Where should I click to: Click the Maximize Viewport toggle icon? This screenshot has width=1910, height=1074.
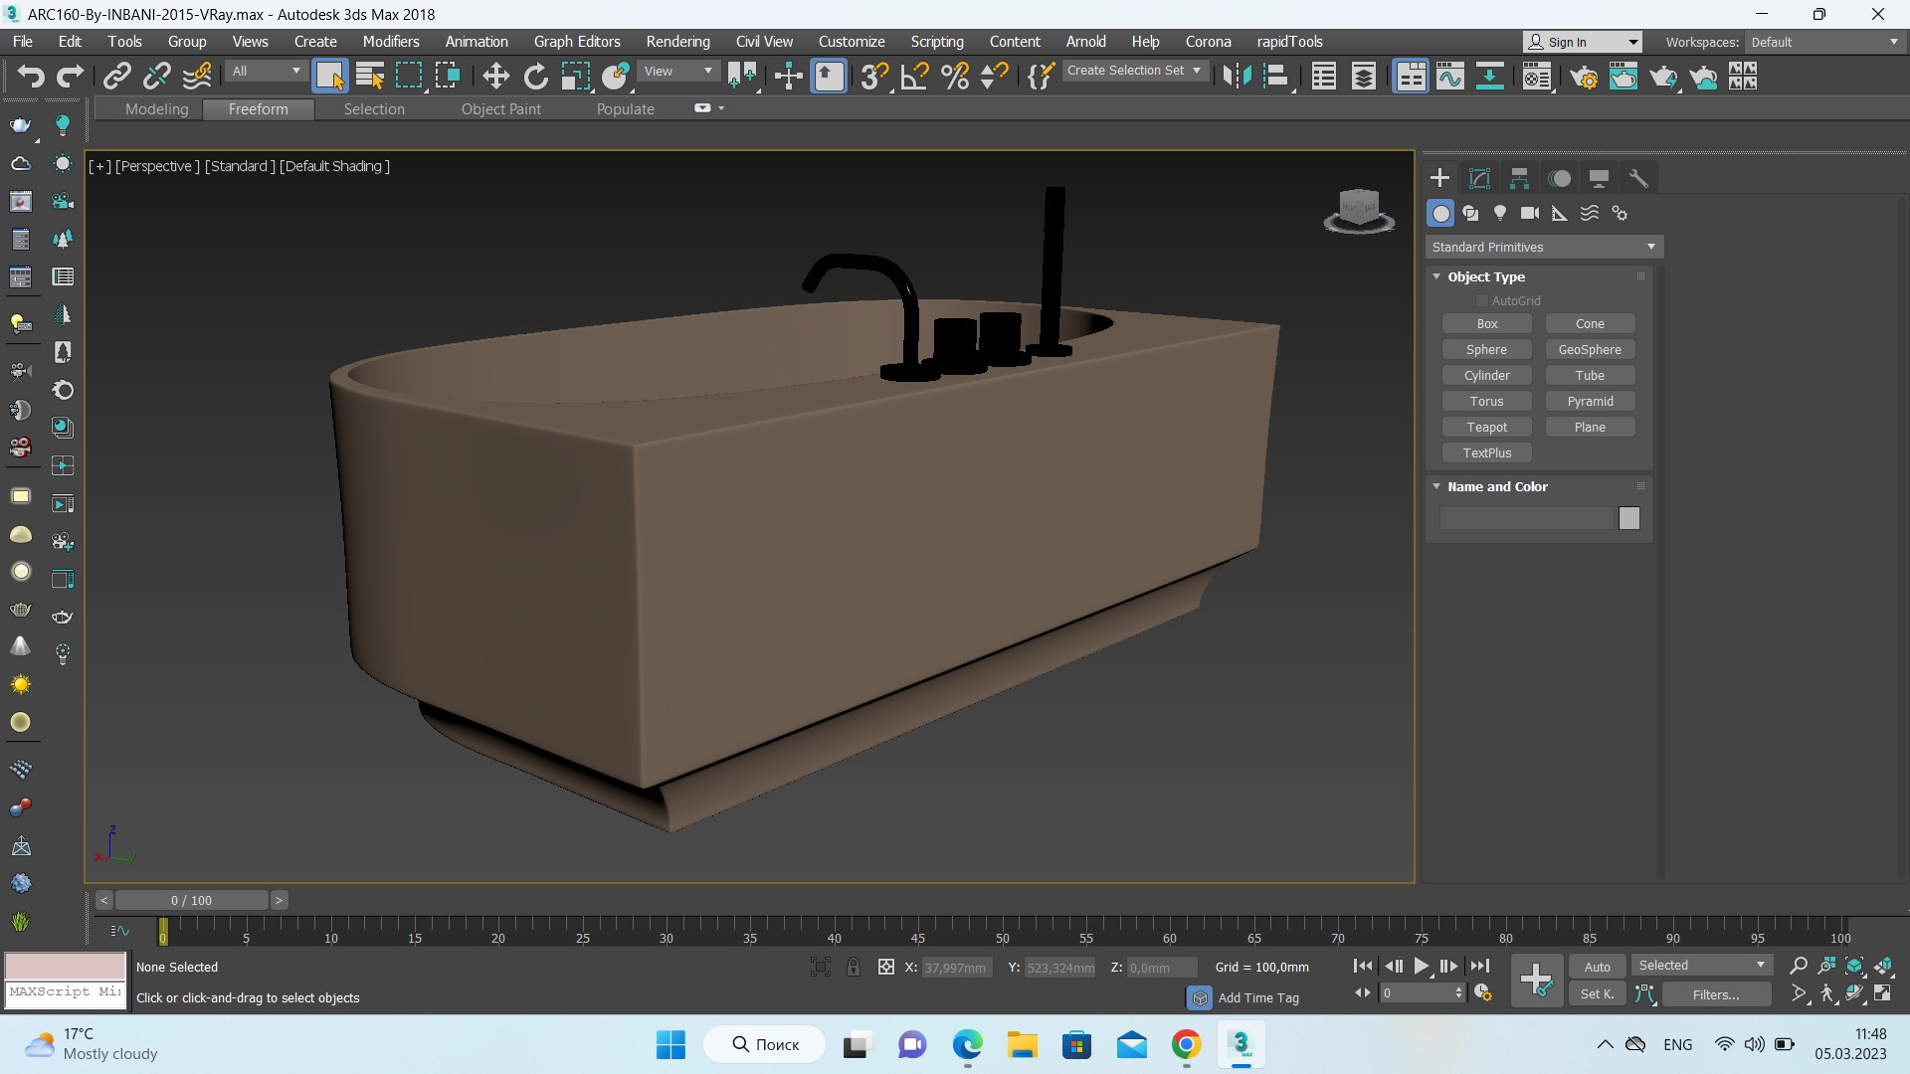click(1883, 993)
